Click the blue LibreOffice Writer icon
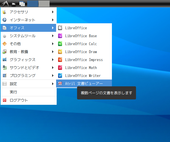This screenshot has height=142, width=170. click(x=60, y=76)
